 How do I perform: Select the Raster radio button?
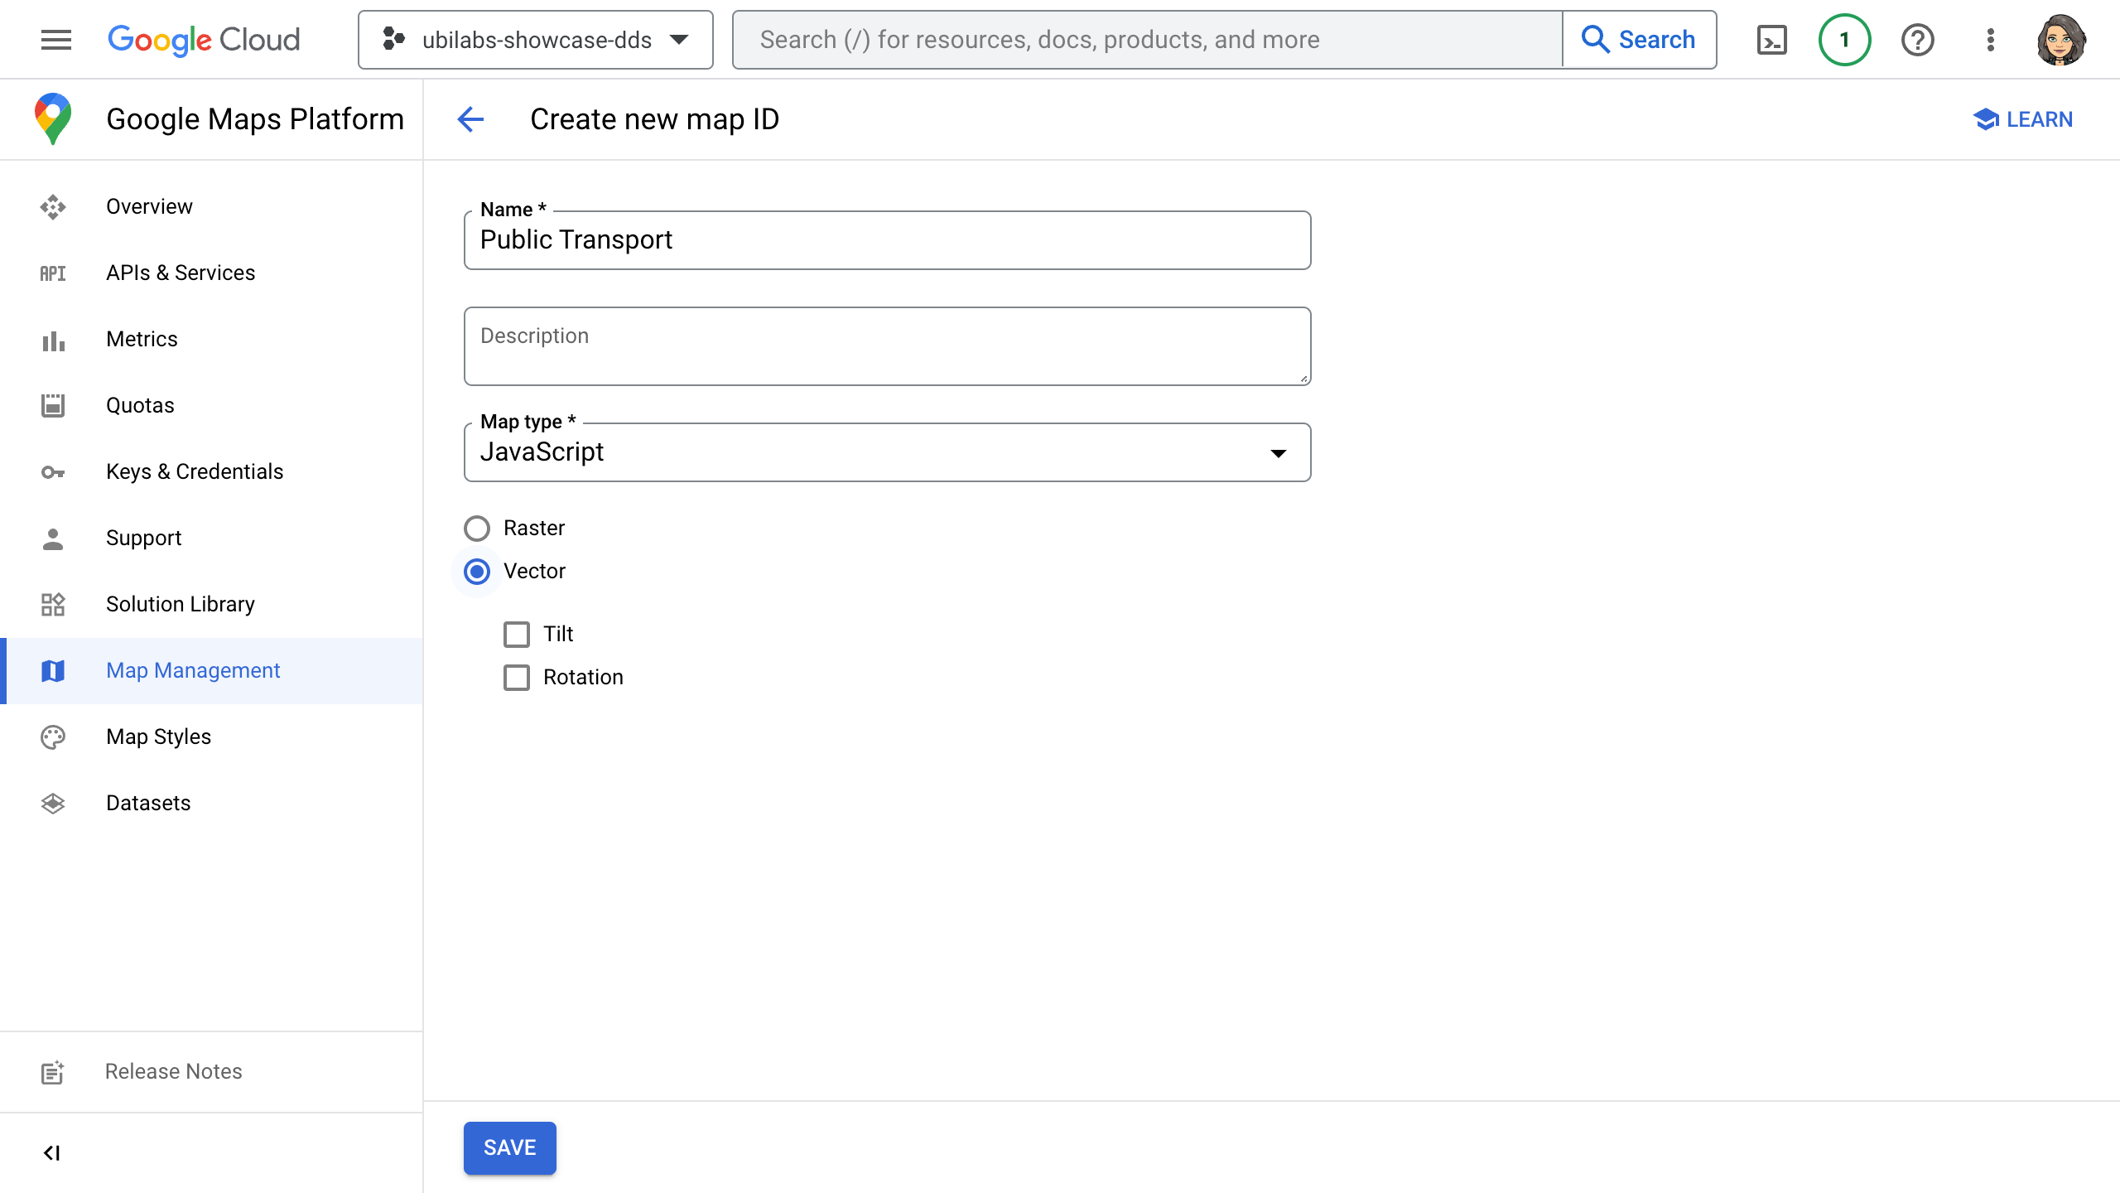click(x=477, y=528)
